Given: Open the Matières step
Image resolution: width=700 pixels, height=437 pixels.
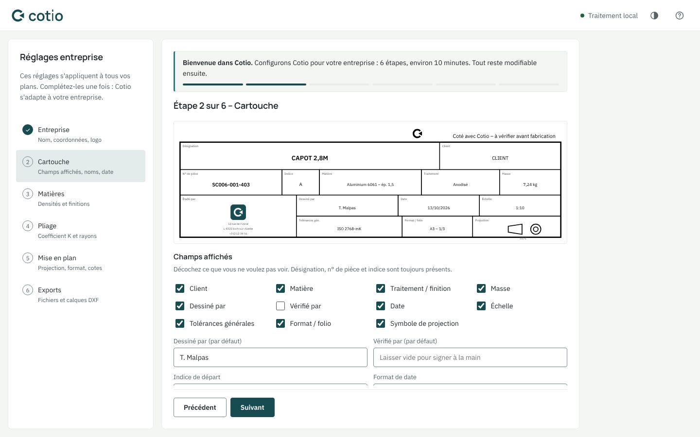Looking at the screenshot, I should [x=81, y=198].
